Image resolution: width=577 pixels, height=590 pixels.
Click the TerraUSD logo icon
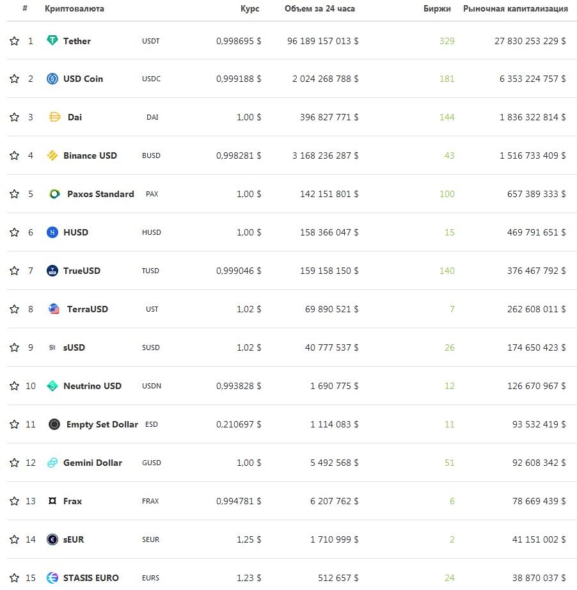click(54, 309)
